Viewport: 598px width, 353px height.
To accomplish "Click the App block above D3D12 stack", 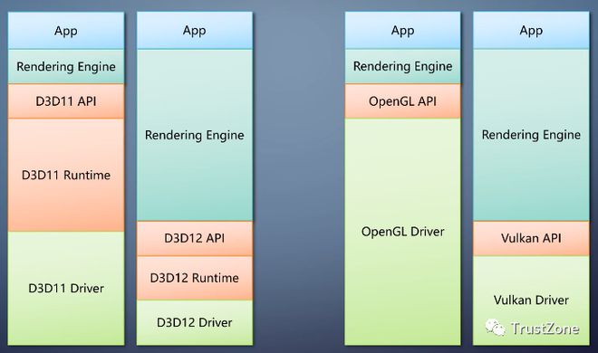I will click(195, 31).
